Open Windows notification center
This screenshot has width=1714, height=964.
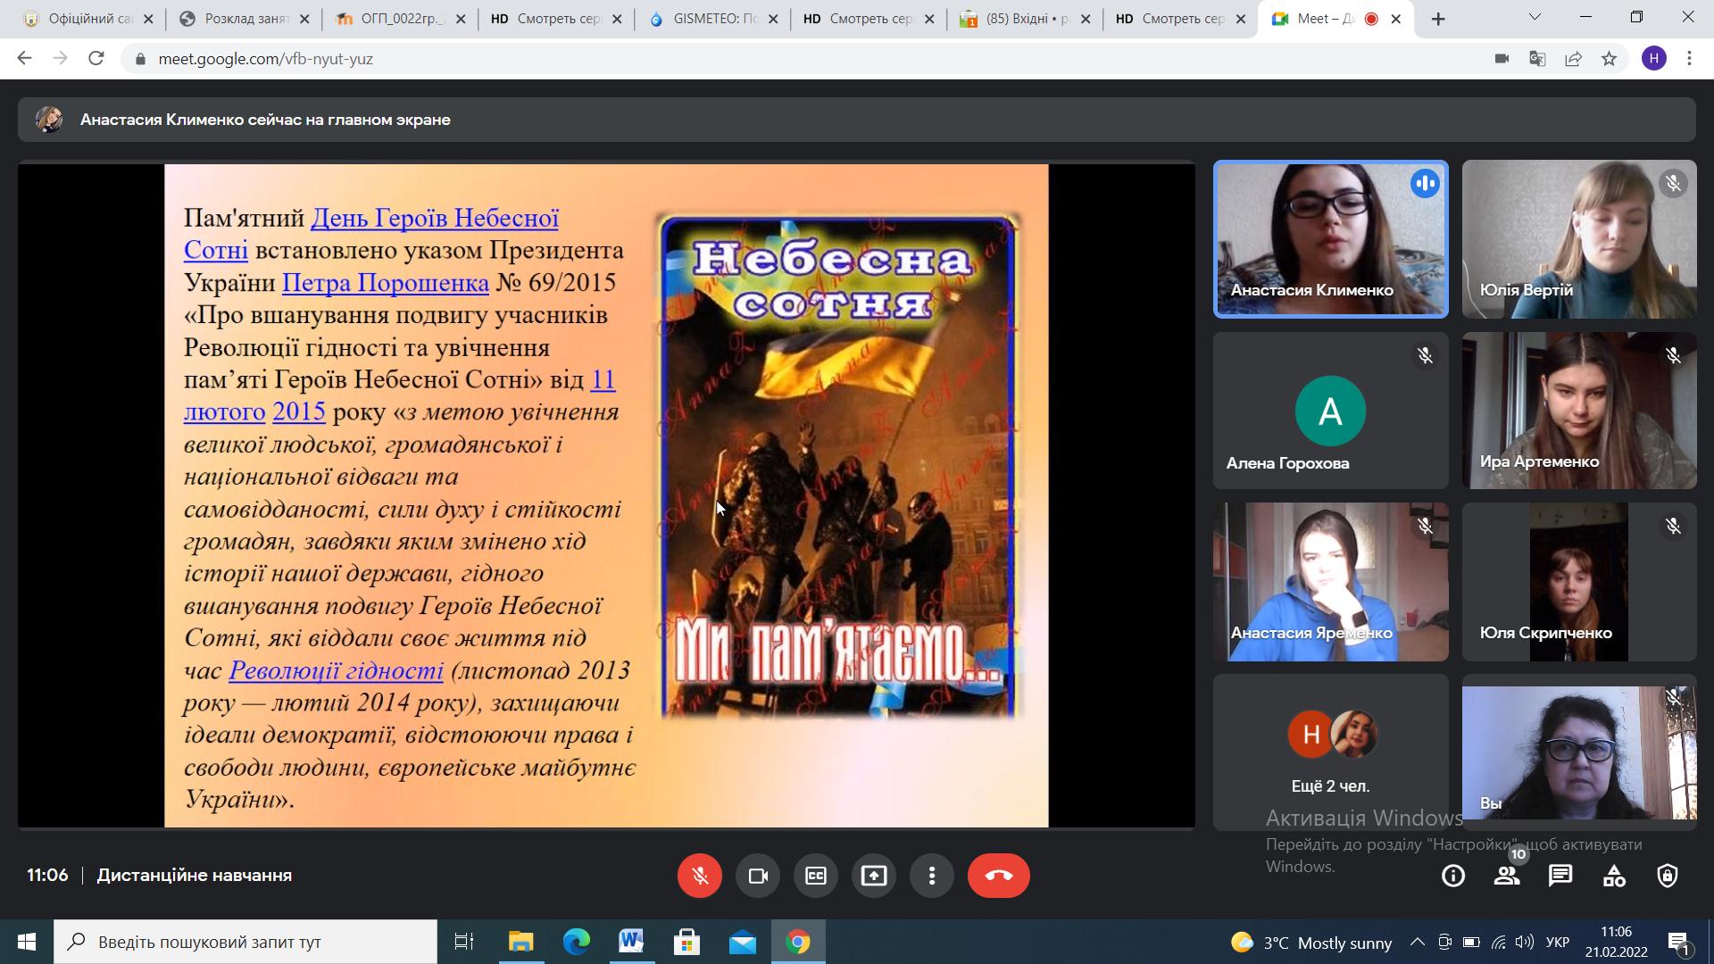click(x=1678, y=942)
